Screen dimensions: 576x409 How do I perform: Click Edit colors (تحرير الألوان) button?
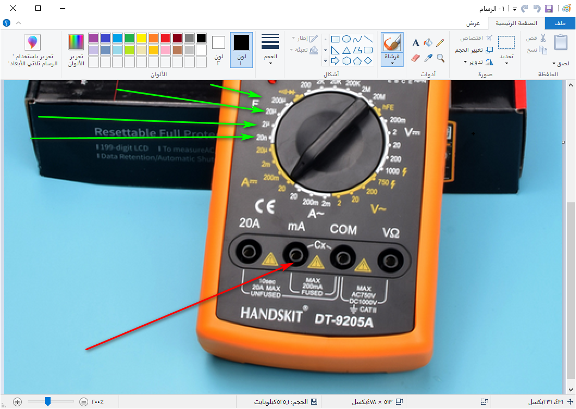76,50
